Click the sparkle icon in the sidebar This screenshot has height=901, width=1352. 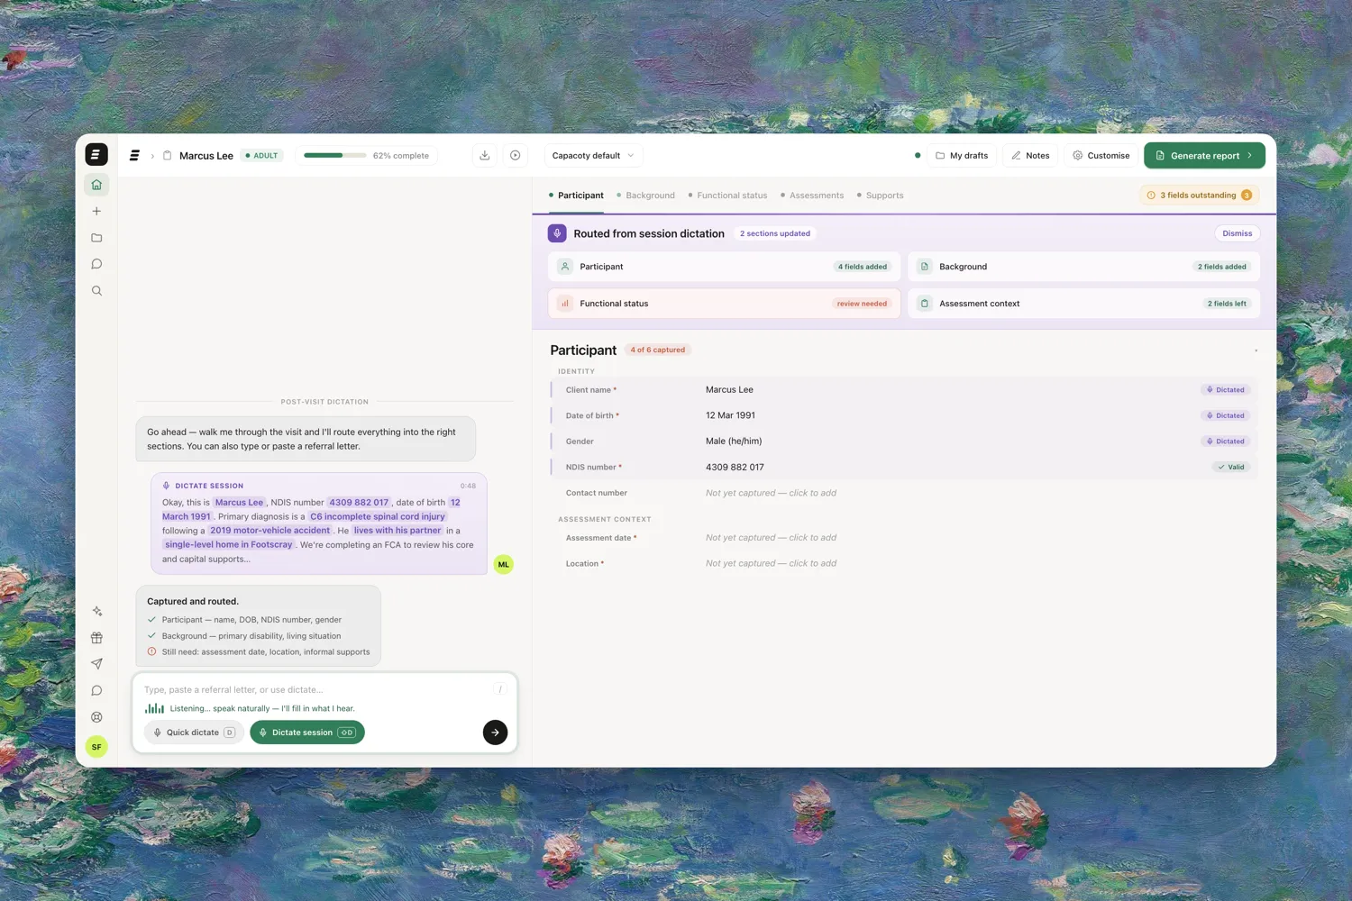pyautogui.click(x=96, y=611)
